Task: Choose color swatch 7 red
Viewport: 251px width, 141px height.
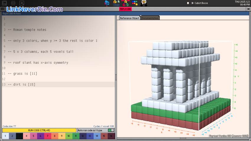Action: click(47, 136)
